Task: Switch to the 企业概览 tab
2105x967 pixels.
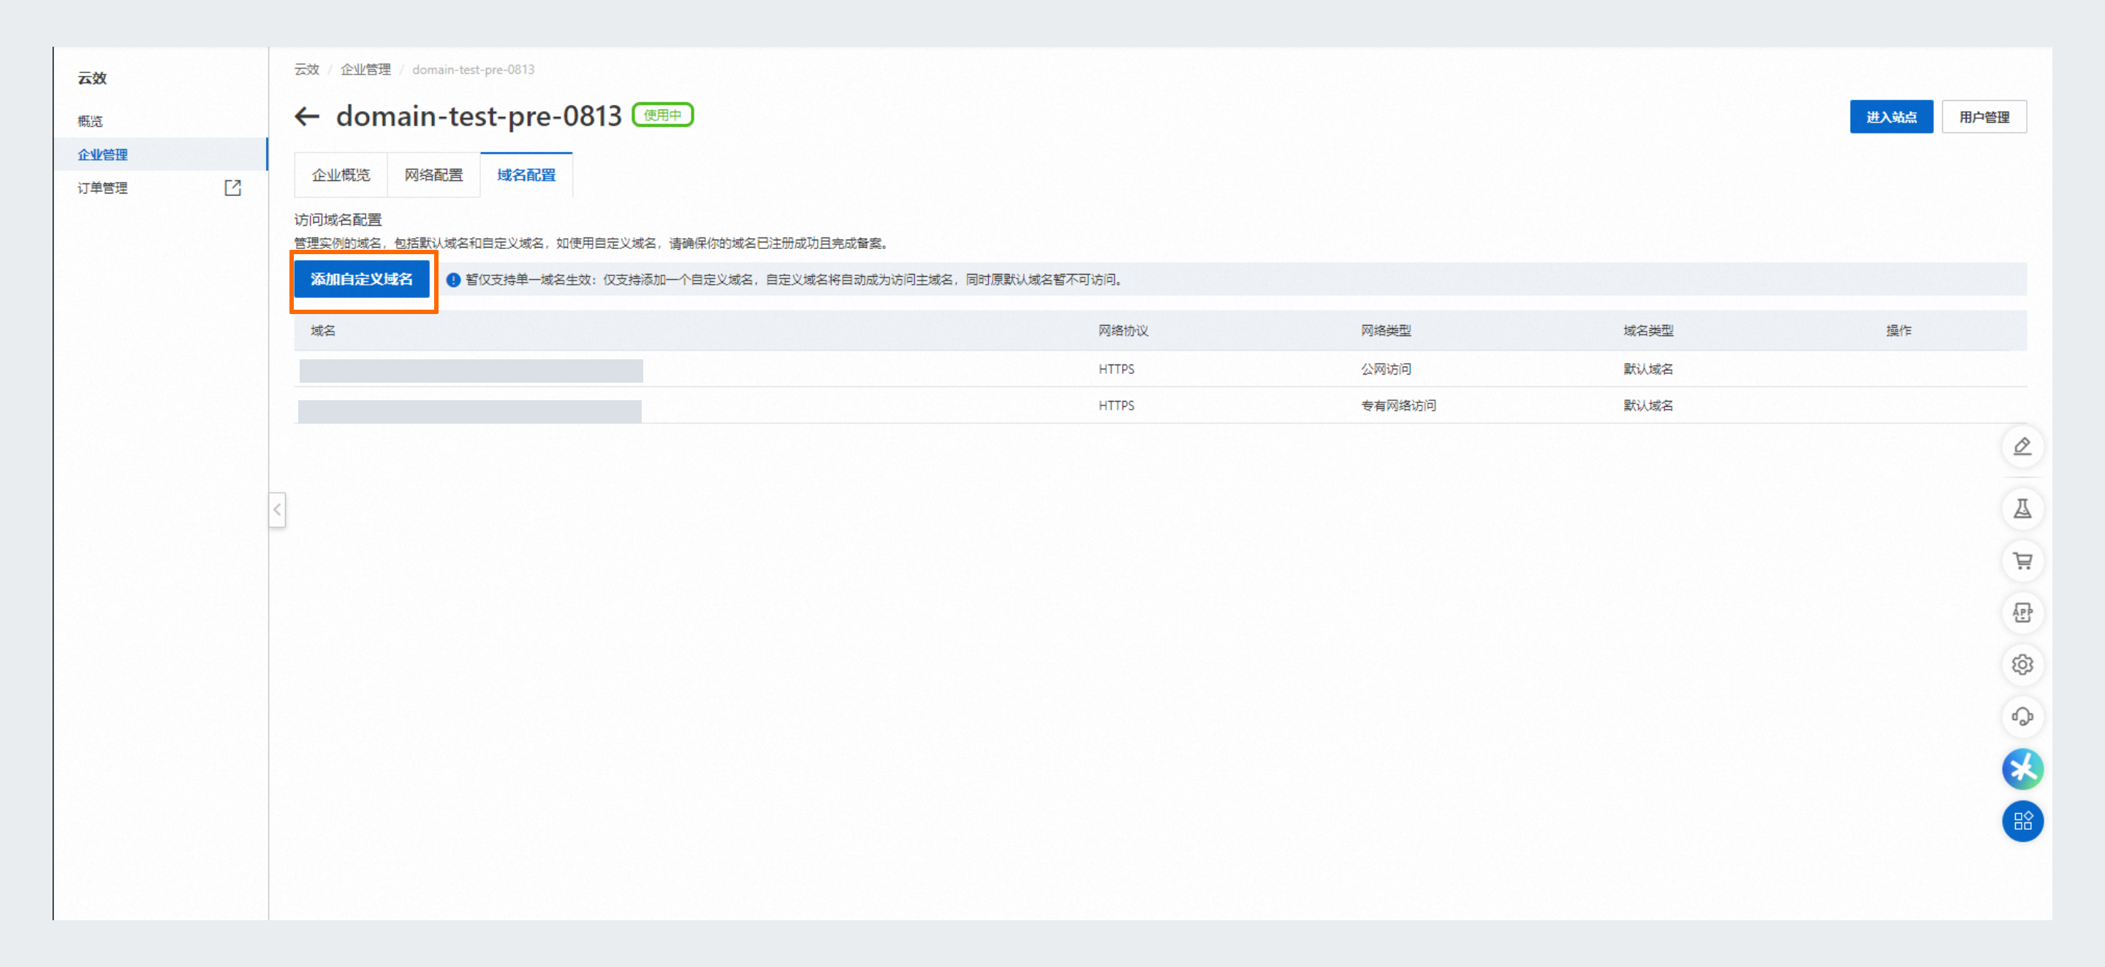Action: [x=341, y=175]
